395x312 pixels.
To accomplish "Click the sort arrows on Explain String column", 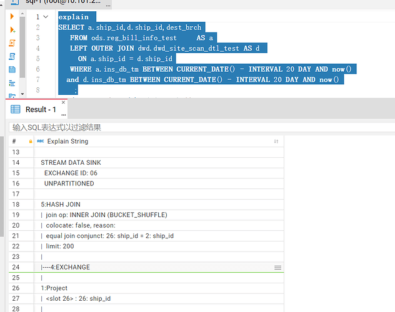I will tap(276, 142).
